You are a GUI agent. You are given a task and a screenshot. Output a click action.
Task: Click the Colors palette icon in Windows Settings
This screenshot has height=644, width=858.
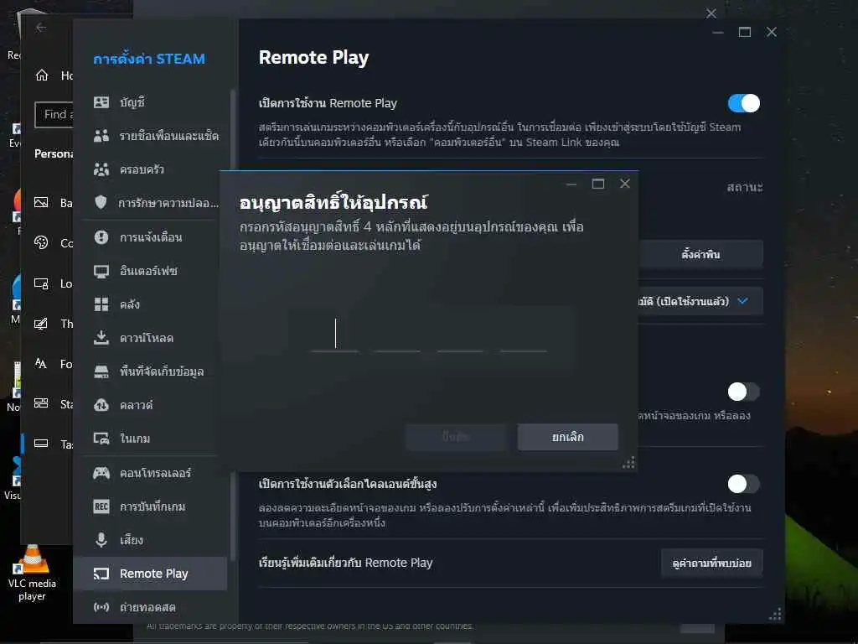[41, 242]
